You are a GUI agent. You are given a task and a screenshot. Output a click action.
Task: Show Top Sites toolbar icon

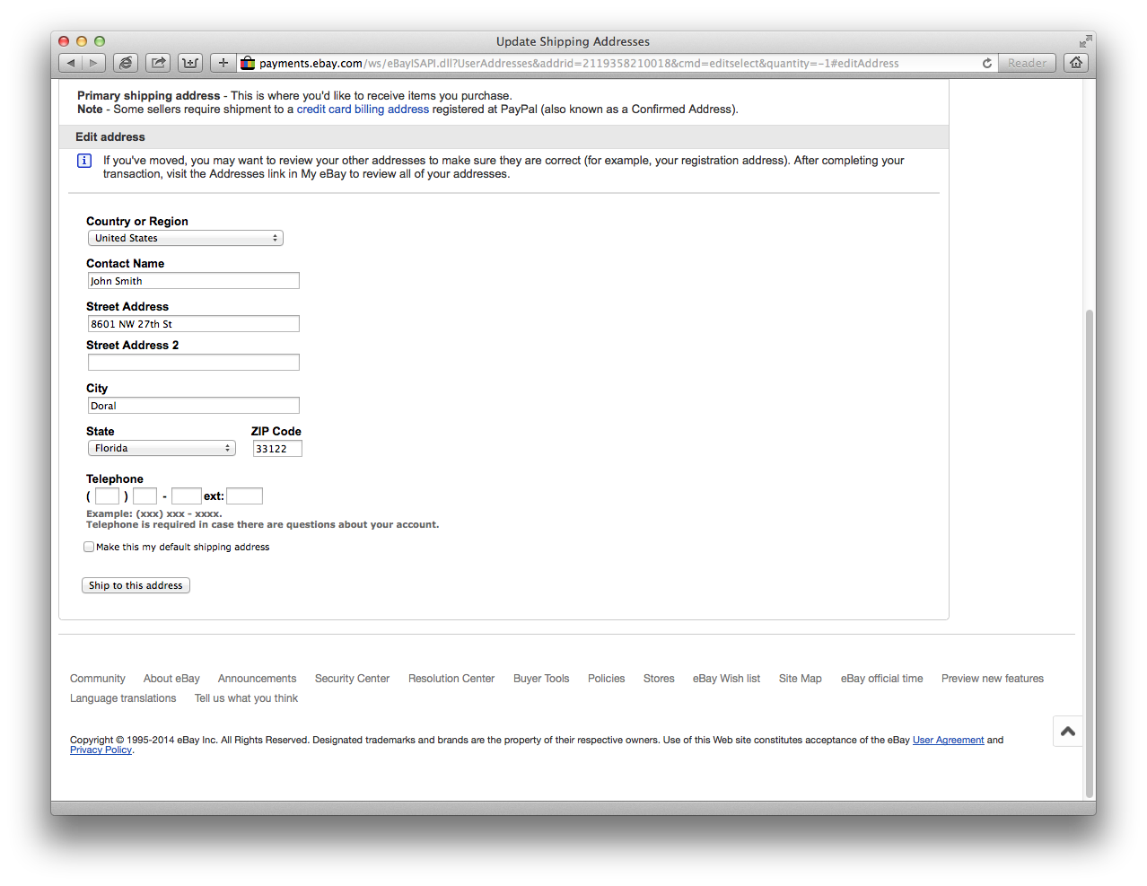click(x=190, y=63)
